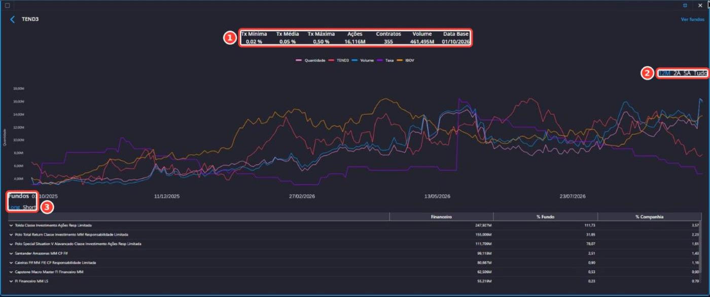710x297 pixels.
Task: Click the TEND3 ticker title
Action: (x=30, y=19)
